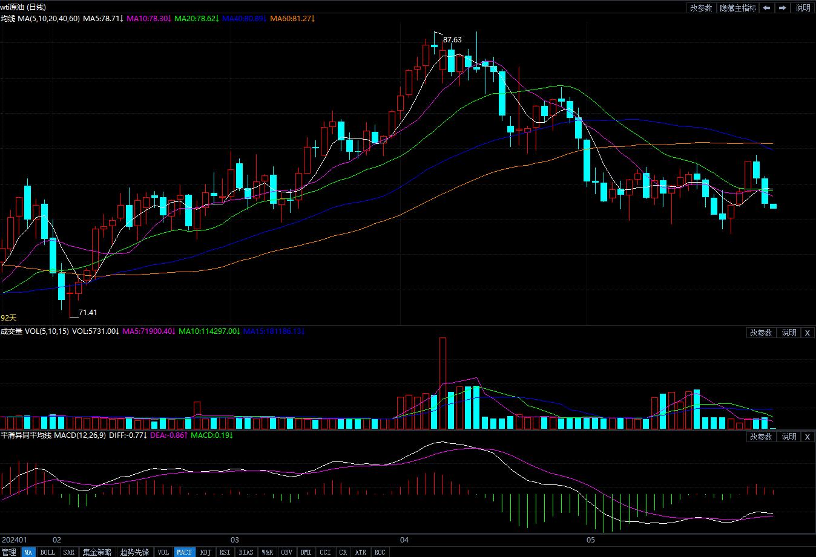Click the 87.63 high price candlestick label
The image size is (816, 557).
(452, 40)
